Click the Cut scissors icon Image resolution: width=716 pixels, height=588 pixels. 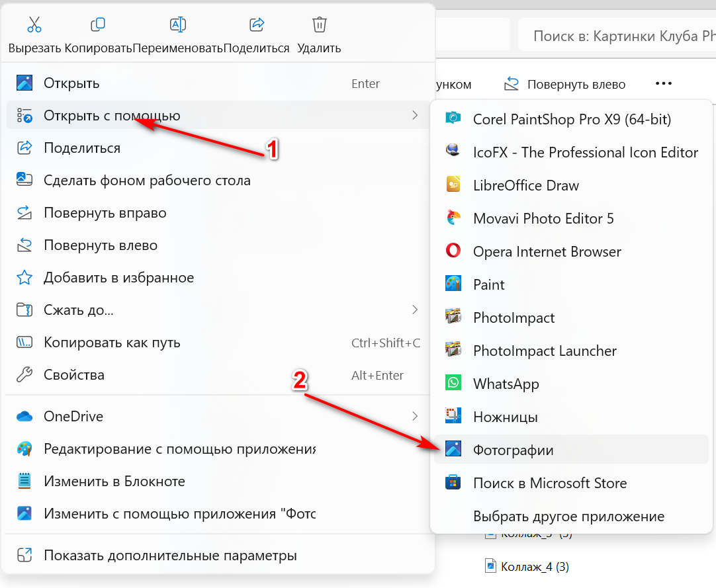click(34, 24)
